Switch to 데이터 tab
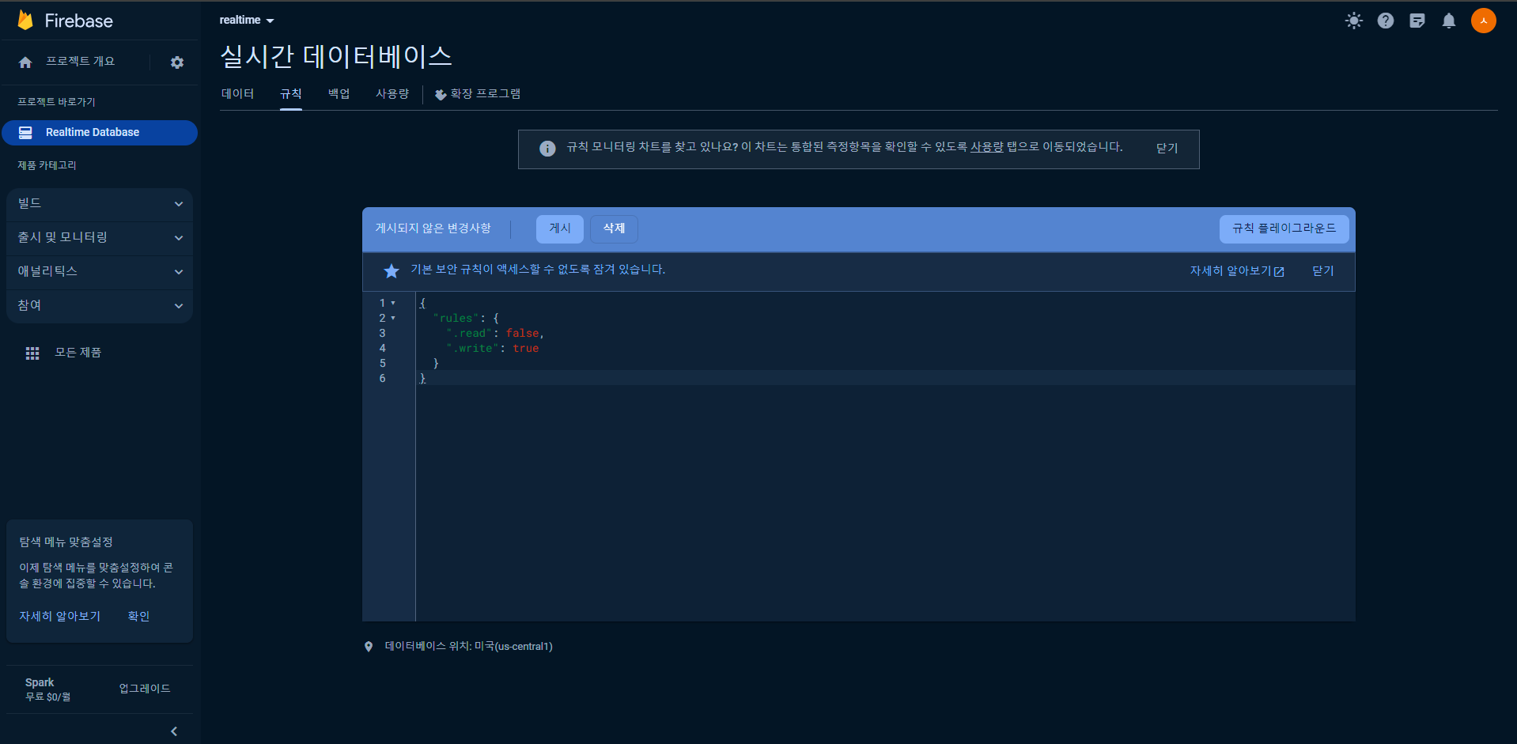 point(238,94)
